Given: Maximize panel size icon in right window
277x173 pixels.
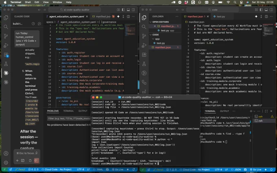Looking at the screenshot, I should 266,111.
